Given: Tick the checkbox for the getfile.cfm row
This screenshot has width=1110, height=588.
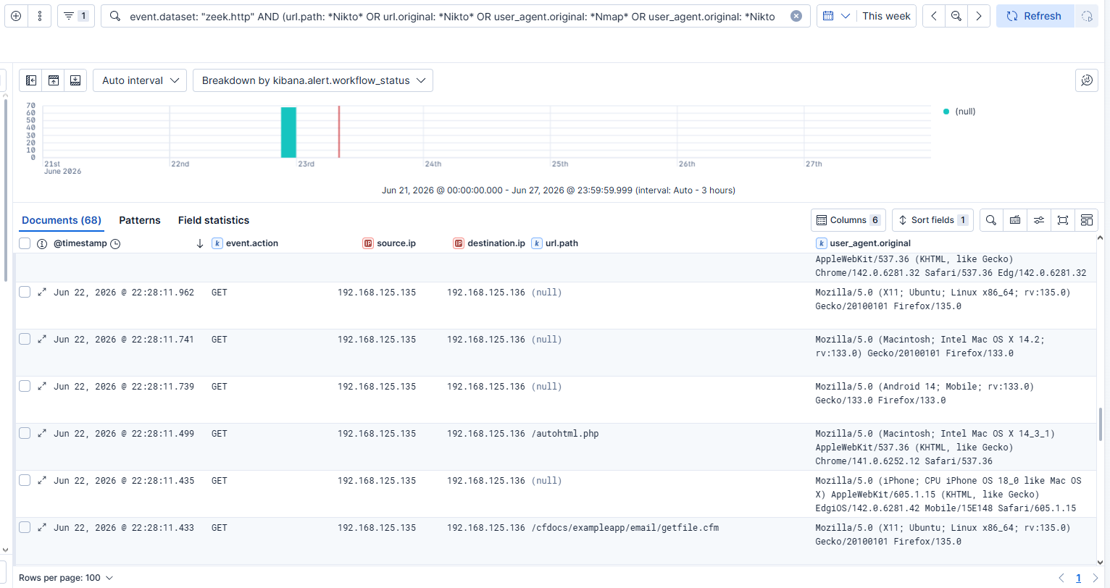Looking at the screenshot, I should [25, 527].
